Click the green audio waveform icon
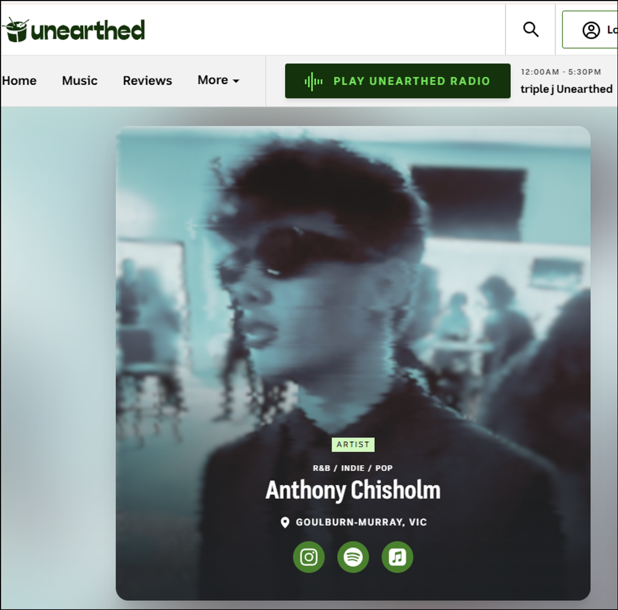618x610 pixels. (313, 81)
